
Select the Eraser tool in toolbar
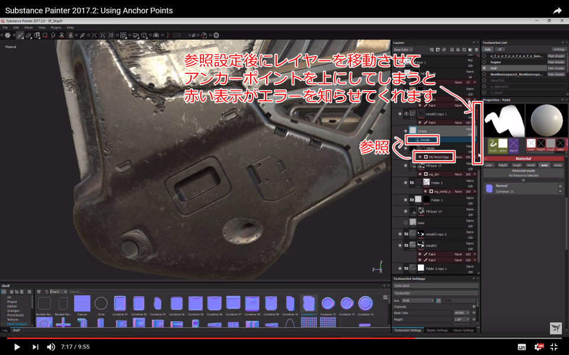click(x=28, y=35)
